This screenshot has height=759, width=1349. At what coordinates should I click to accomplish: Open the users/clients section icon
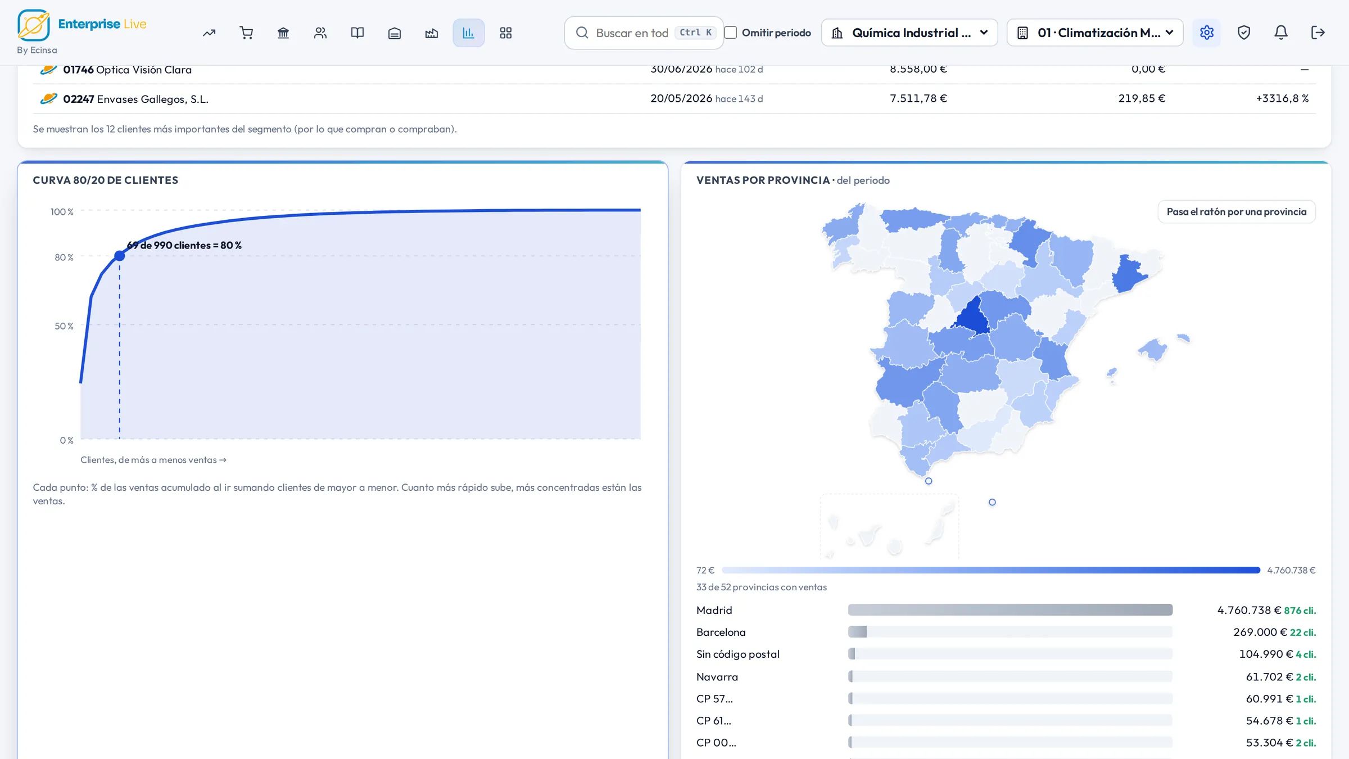tap(320, 33)
